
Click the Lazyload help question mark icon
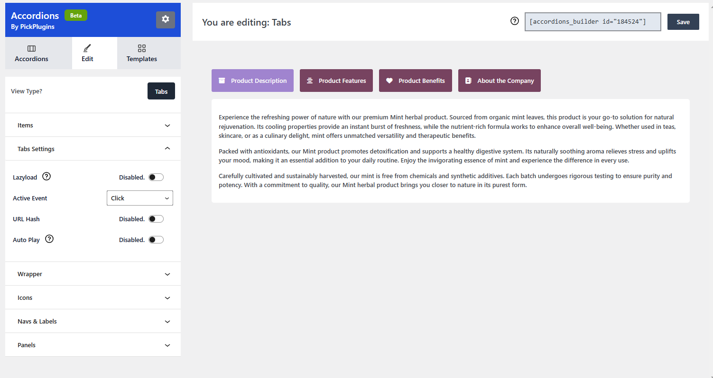[x=46, y=177]
